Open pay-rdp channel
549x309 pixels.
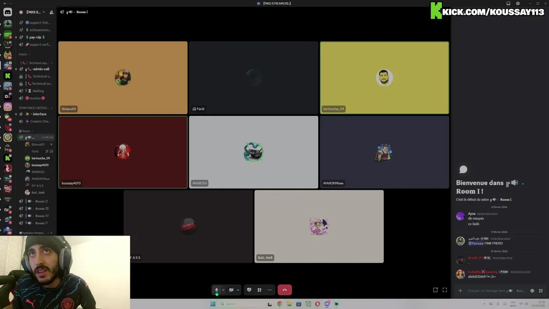[35, 37]
